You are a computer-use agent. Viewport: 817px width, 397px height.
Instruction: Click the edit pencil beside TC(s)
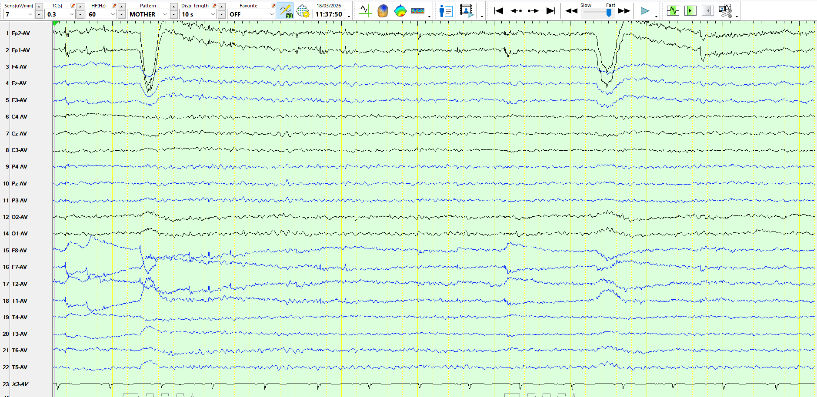click(x=73, y=6)
